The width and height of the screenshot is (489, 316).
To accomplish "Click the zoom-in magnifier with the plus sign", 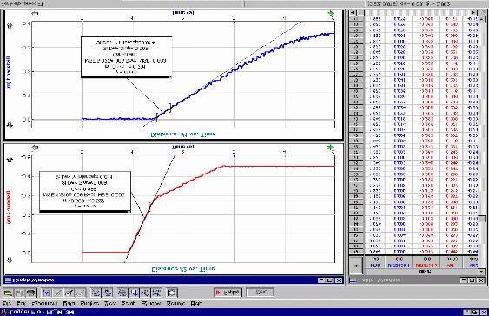I will 57,293.
